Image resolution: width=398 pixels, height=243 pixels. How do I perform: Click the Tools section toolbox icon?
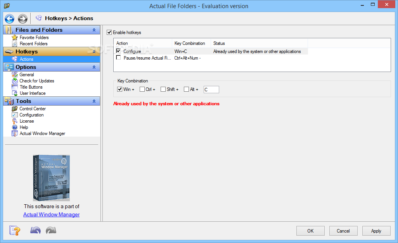click(x=9, y=101)
